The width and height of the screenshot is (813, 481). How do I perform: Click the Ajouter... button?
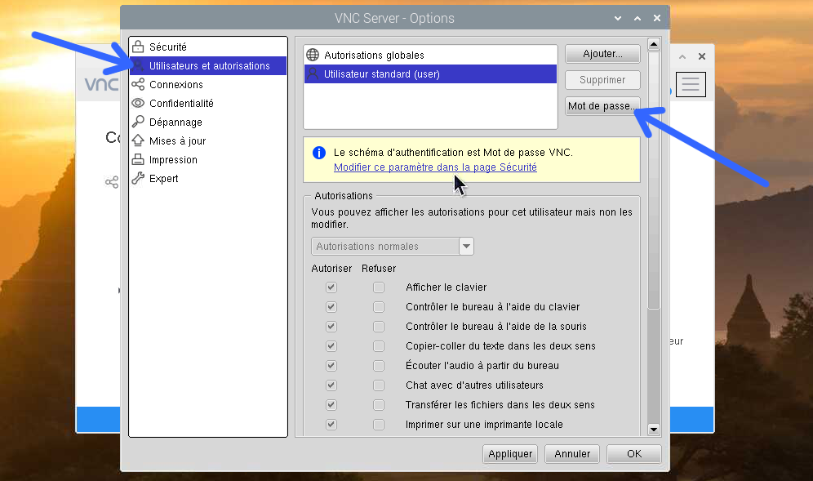(602, 53)
